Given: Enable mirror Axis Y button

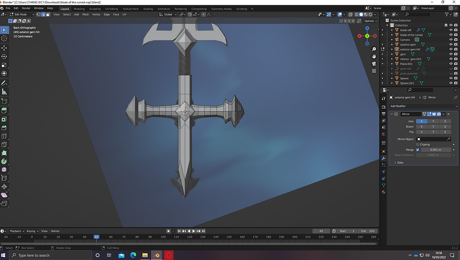Looking at the screenshot, I should point(433,121).
